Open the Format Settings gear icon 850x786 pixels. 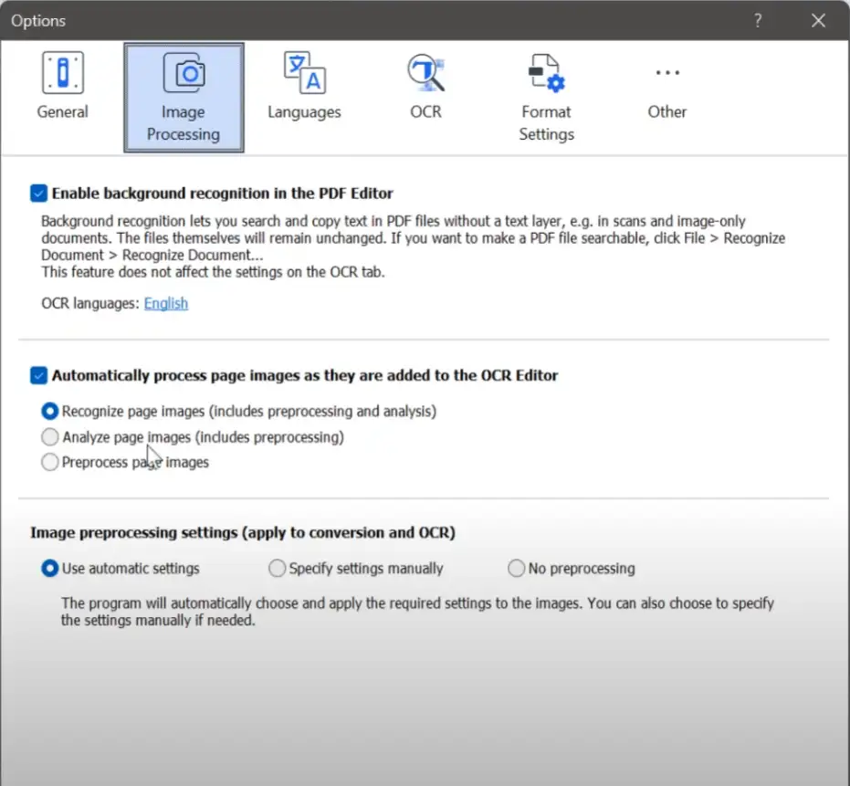[546, 74]
